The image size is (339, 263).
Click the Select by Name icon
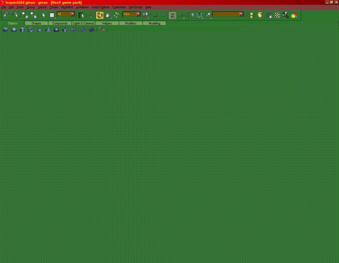click(x=81, y=15)
